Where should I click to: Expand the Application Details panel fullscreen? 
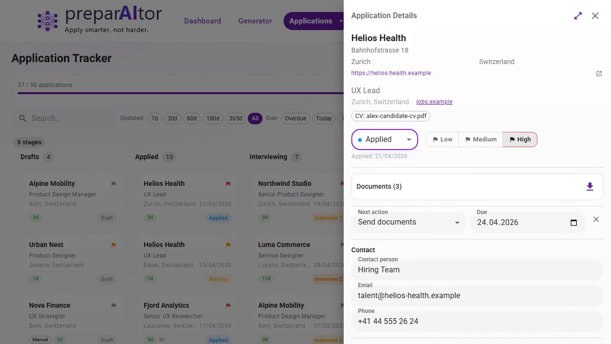coord(578,16)
